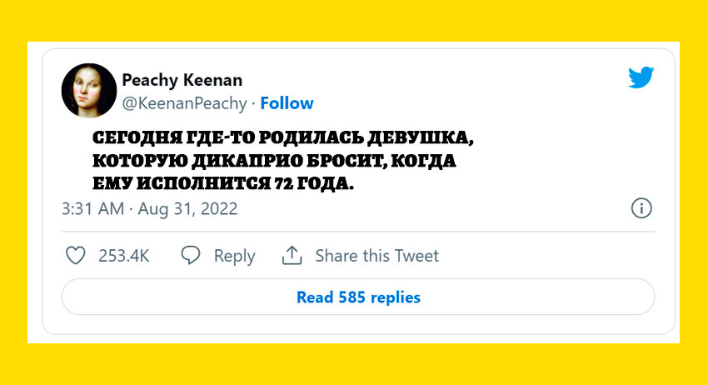
Task: Click the Share this Tweet label
Action: [376, 256]
